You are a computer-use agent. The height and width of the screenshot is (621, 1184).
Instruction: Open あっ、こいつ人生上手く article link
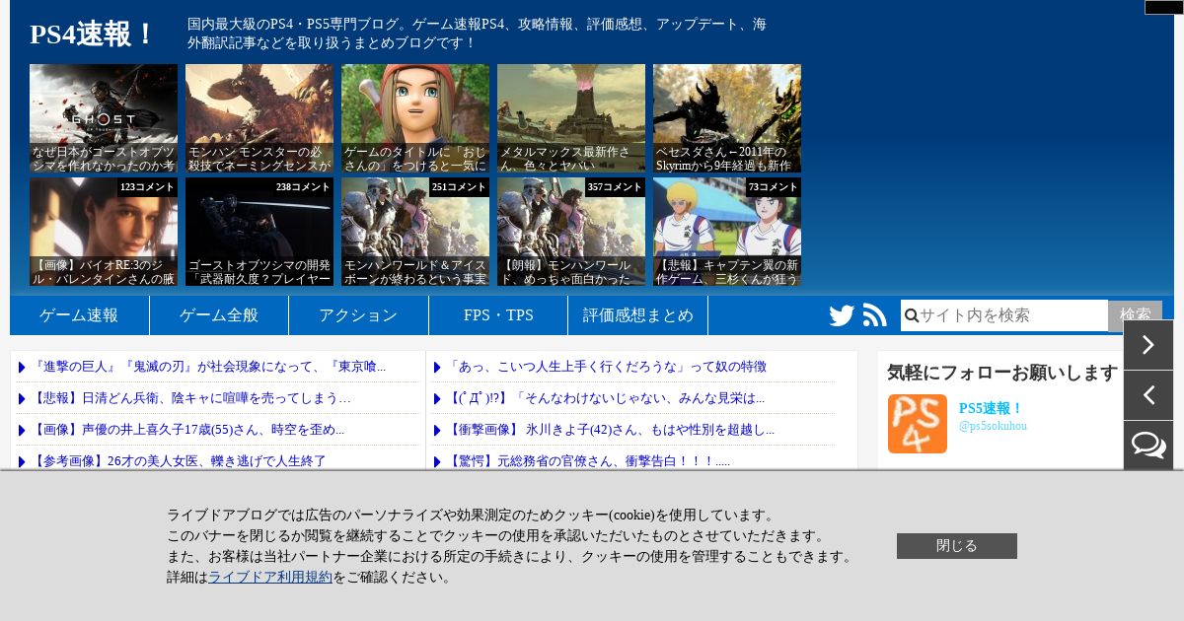[608, 367]
